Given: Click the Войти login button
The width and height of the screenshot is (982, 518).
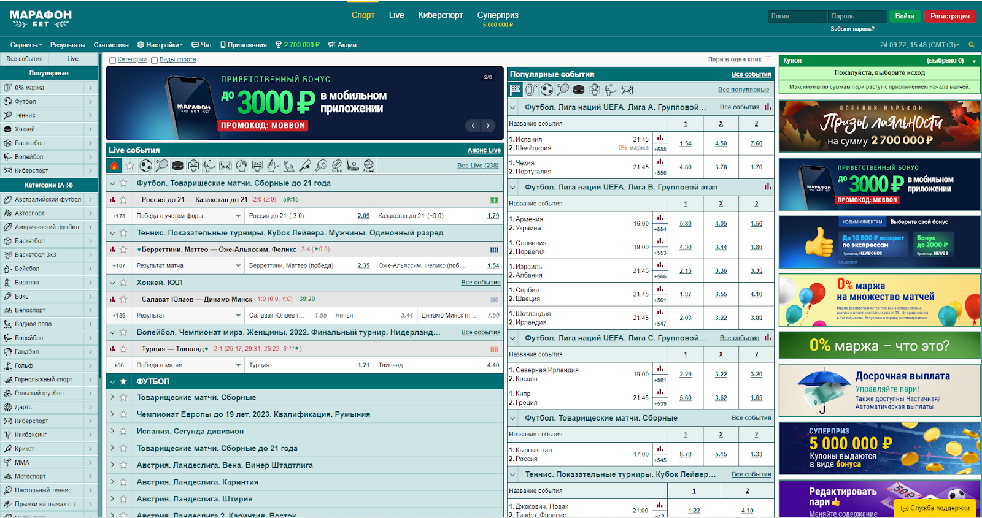Looking at the screenshot, I should 905,17.
